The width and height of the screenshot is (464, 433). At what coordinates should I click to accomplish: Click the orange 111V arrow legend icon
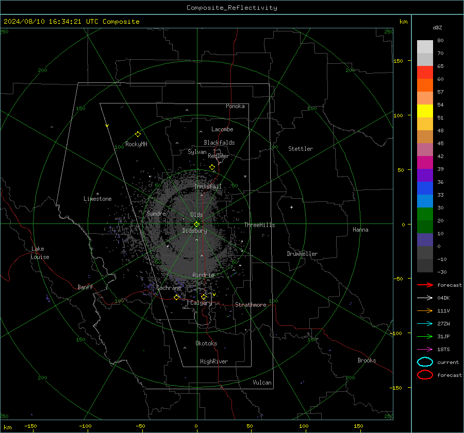[x=425, y=310]
